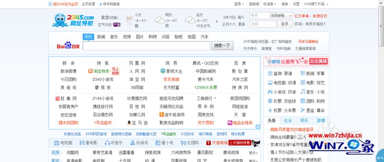Click the mailbox 登录 button
Viewport: 384px width, 162px height.
(x=285, y=24)
